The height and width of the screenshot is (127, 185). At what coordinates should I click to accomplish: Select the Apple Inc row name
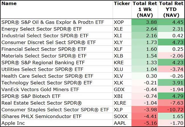[x=13, y=123]
